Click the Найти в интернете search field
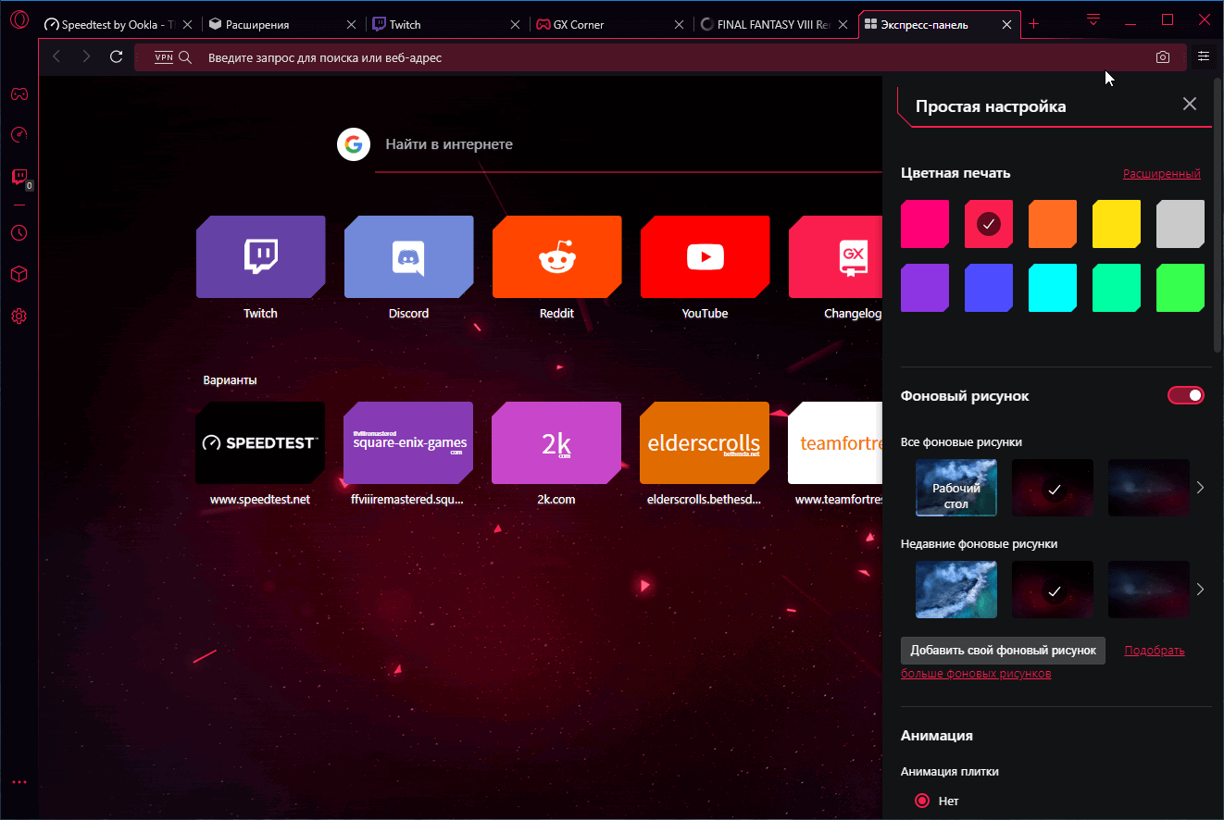The image size is (1224, 820). point(627,144)
